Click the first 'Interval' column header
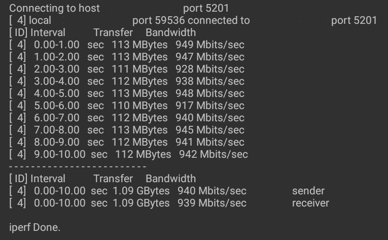 pyautogui.click(x=48, y=32)
